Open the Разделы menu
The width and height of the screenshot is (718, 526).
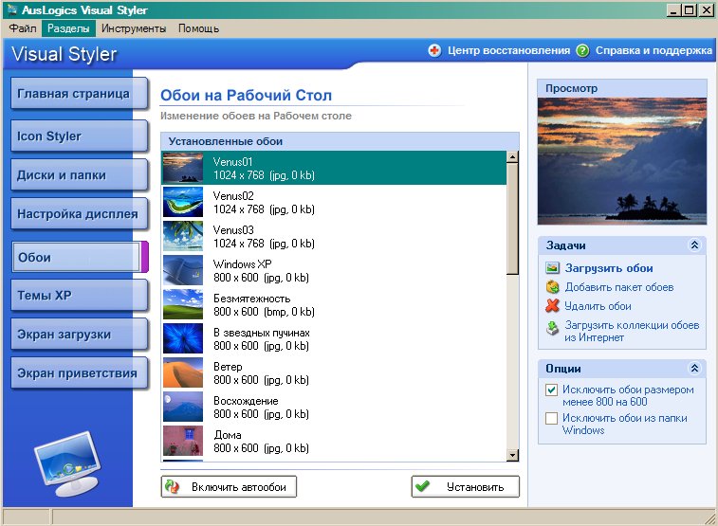click(68, 28)
